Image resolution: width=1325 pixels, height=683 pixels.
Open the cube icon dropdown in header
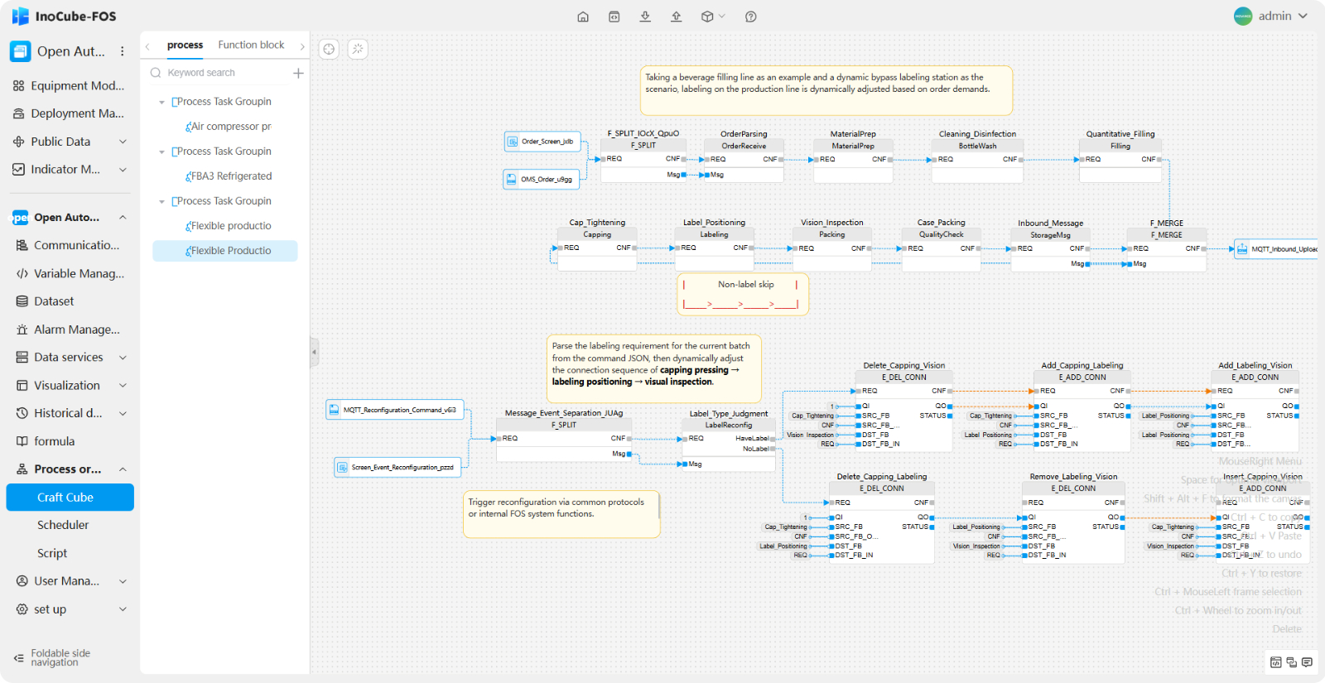(x=712, y=17)
